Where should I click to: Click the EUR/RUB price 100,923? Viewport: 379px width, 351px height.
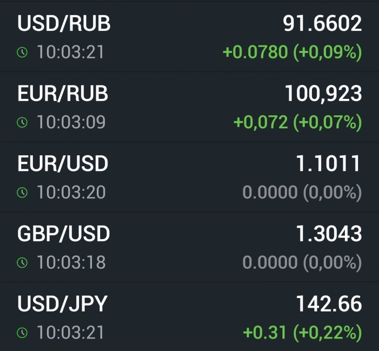323,93
